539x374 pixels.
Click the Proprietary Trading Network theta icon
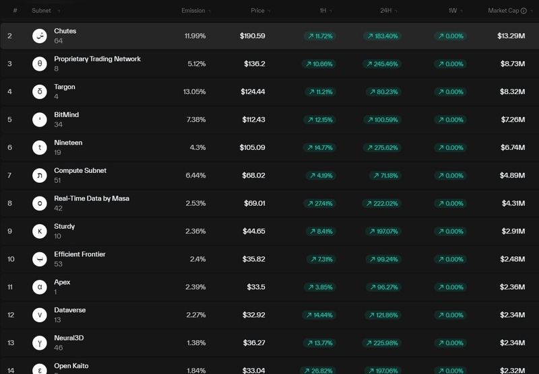click(40, 64)
